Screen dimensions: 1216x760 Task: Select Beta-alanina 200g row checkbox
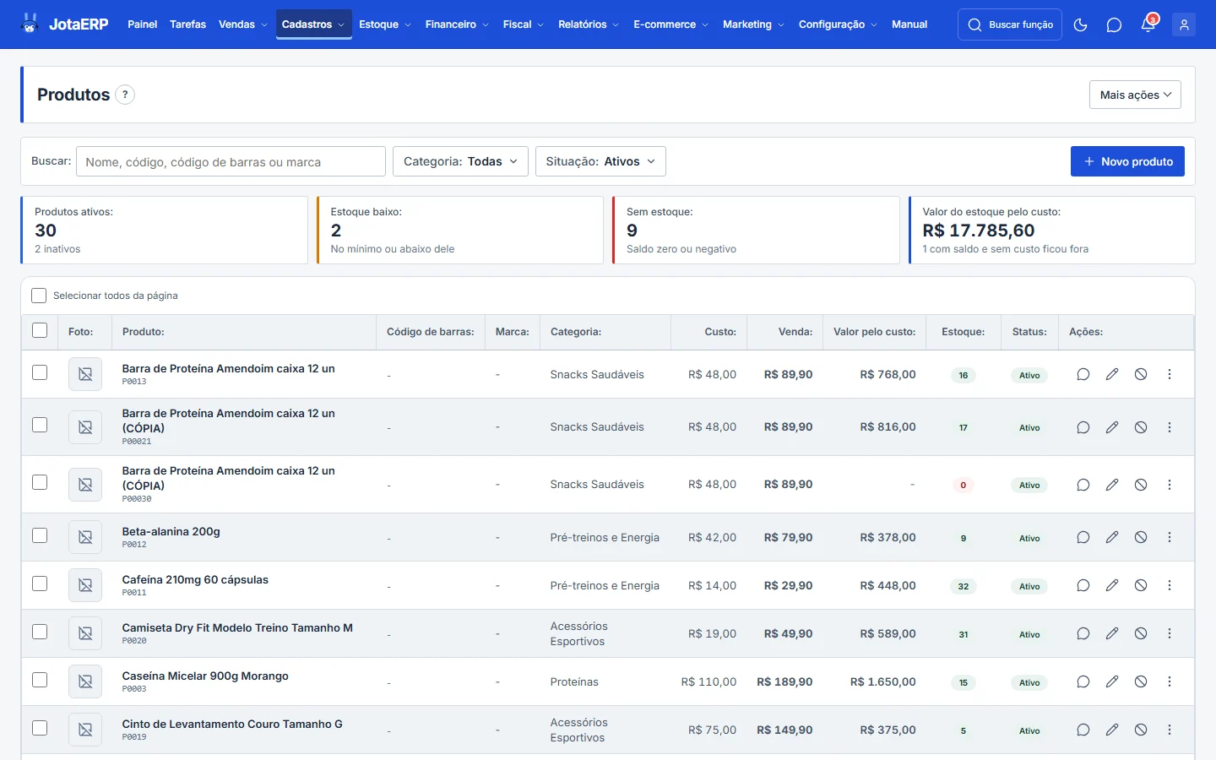click(x=40, y=535)
